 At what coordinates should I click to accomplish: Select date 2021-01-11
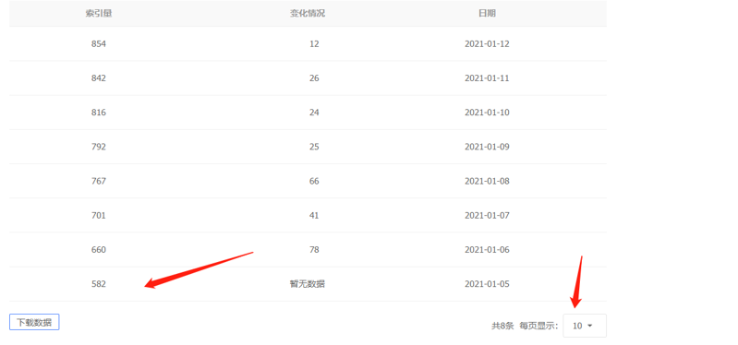(x=487, y=78)
